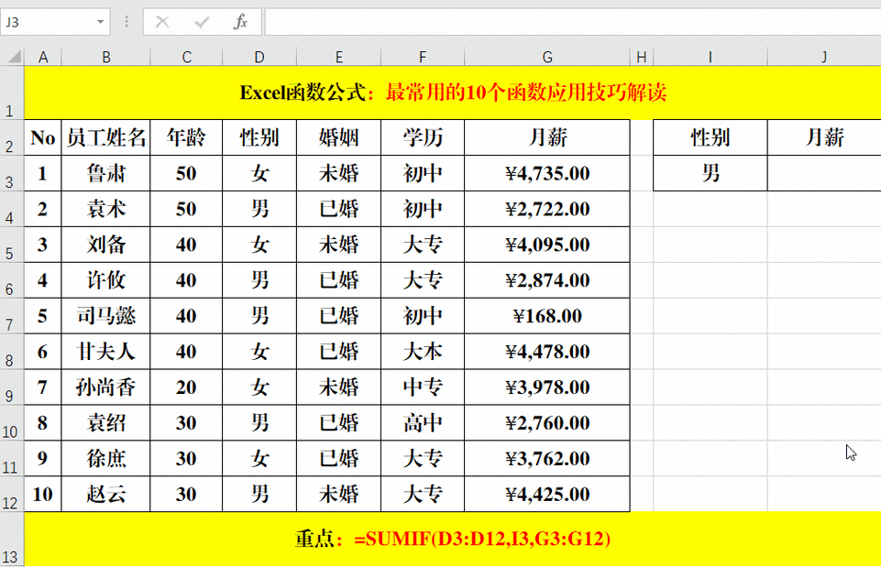881x567 pixels.
Task: Select the 已婚 cell for 袁术
Action: point(337,209)
